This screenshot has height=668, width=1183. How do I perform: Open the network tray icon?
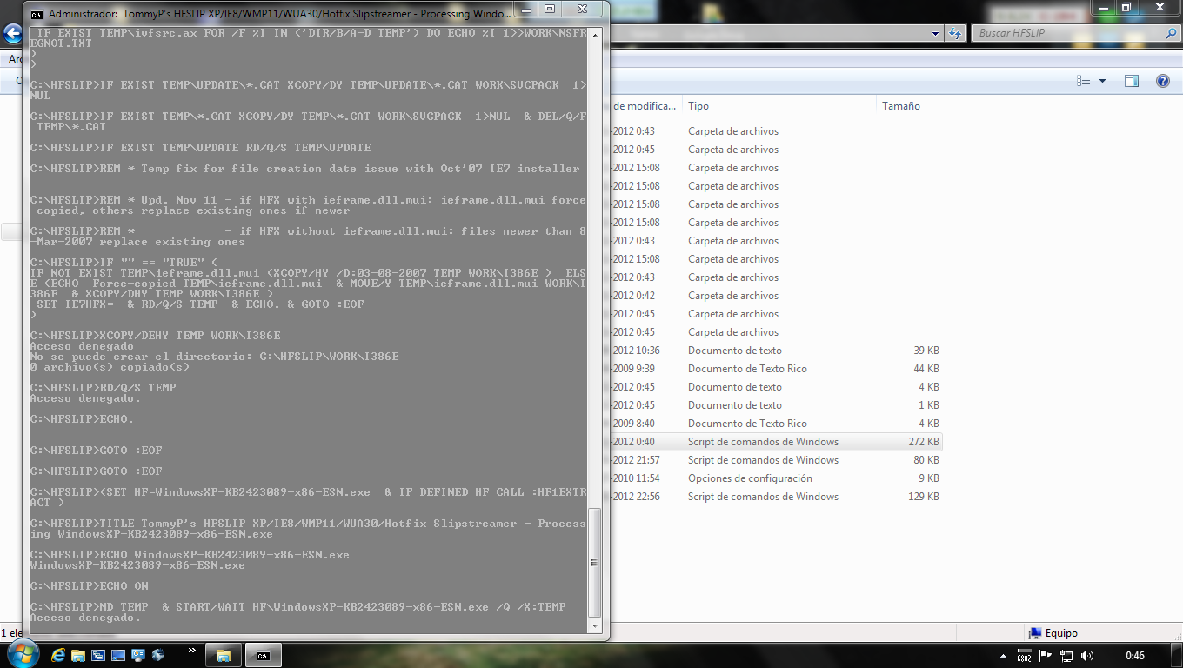[1066, 655]
